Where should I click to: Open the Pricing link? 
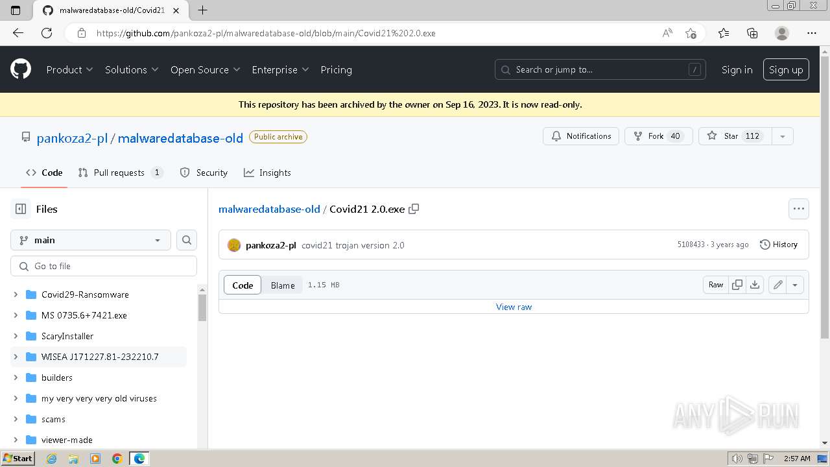(336, 69)
